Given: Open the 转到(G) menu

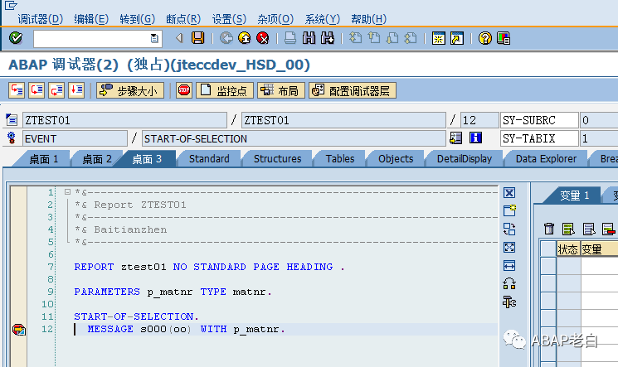Looking at the screenshot, I should click(x=137, y=19).
